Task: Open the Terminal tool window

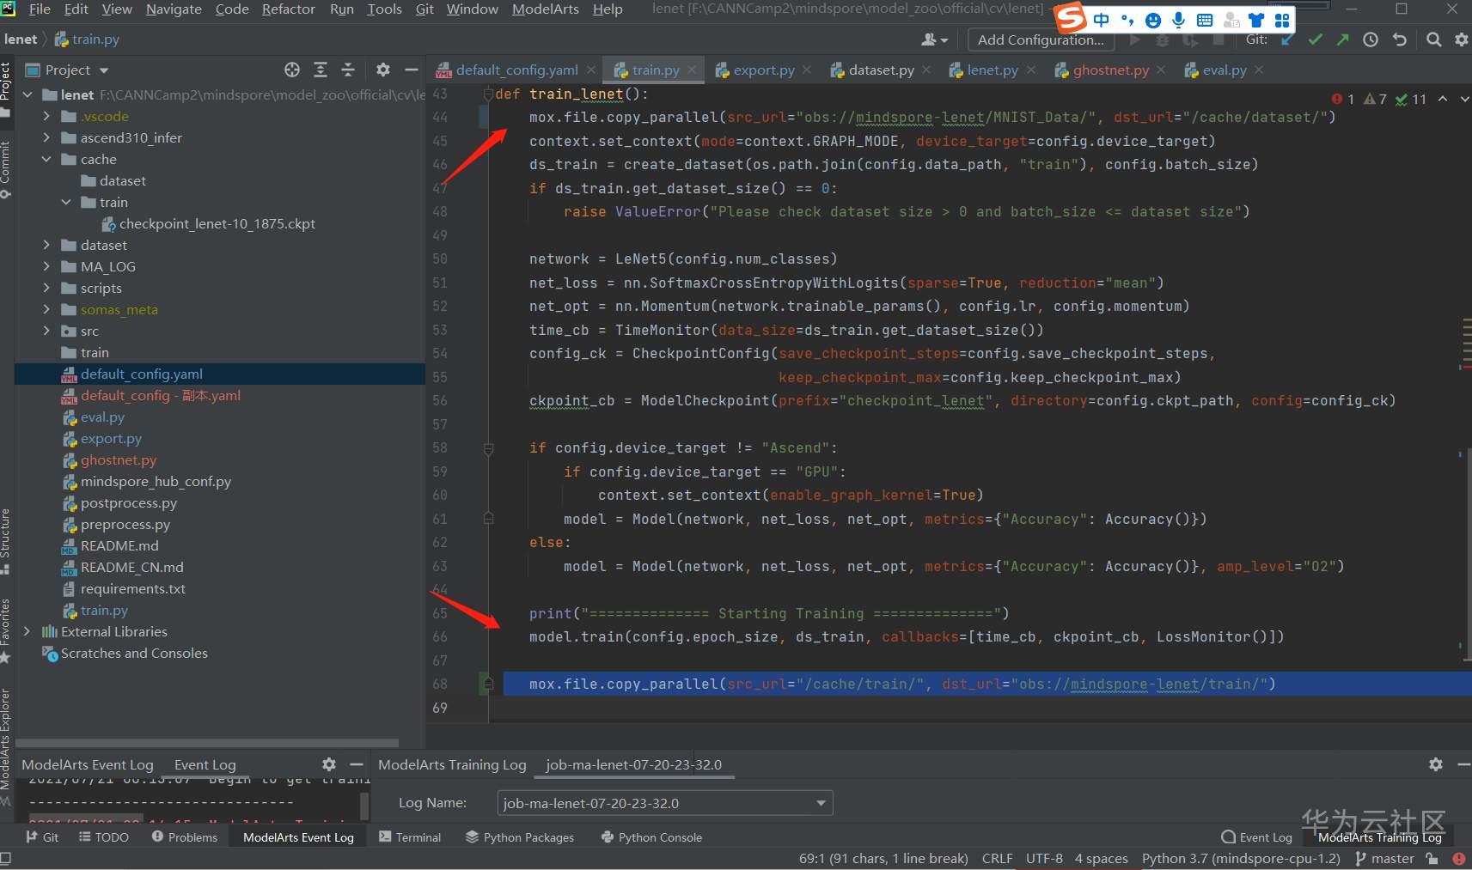Action: (x=410, y=837)
